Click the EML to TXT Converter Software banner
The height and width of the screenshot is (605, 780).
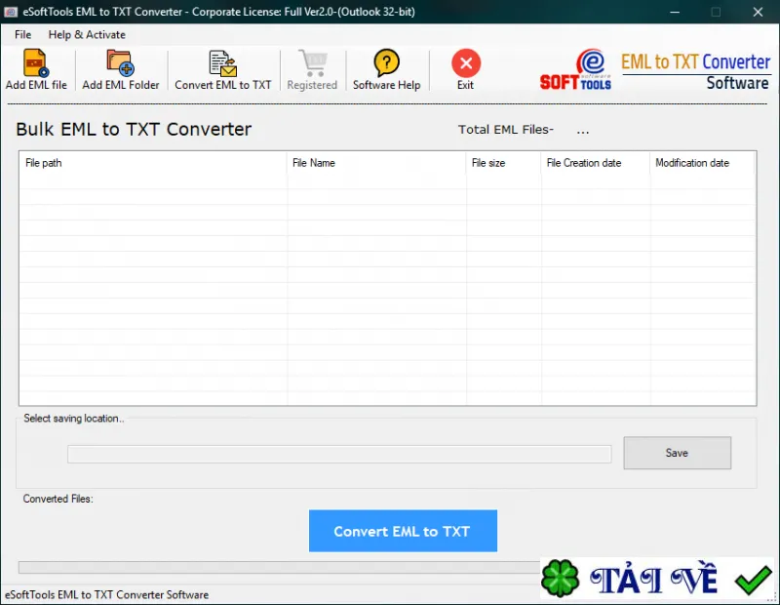(x=695, y=71)
